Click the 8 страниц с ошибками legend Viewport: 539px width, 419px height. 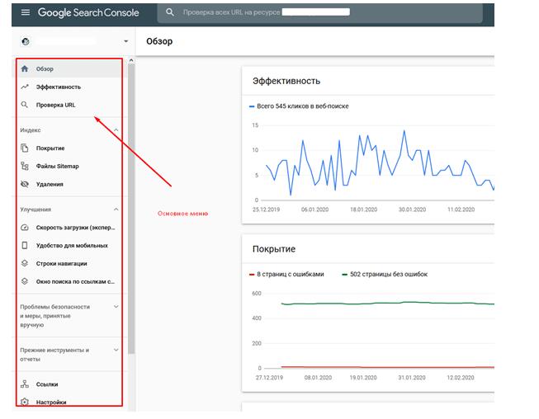click(x=286, y=274)
